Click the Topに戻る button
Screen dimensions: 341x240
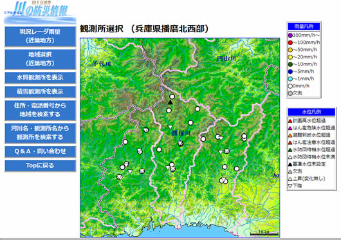click(41, 165)
